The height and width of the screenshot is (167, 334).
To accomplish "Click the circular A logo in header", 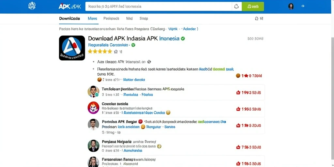I will pyautogui.click(x=32, y=6).
